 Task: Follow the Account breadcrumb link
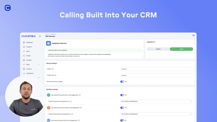point(47,34)
